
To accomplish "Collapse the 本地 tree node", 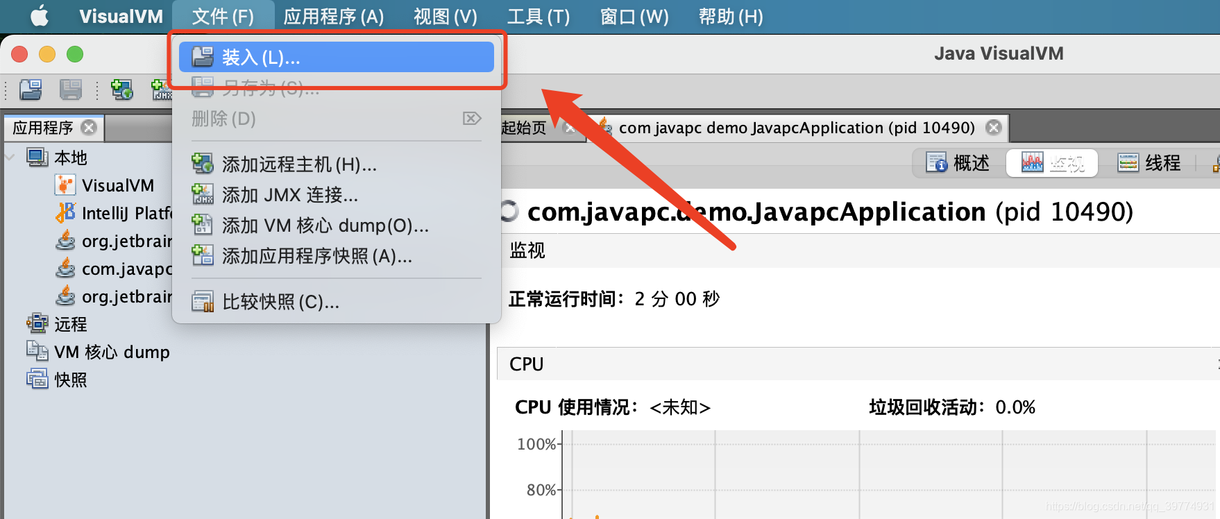I will click(10, 158).
